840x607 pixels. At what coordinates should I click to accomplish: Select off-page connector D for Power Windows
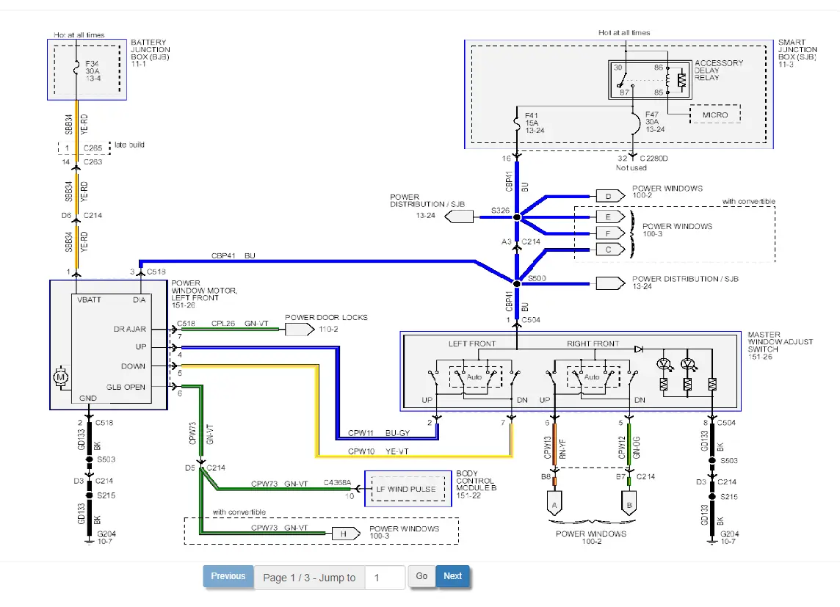[610, 196]
